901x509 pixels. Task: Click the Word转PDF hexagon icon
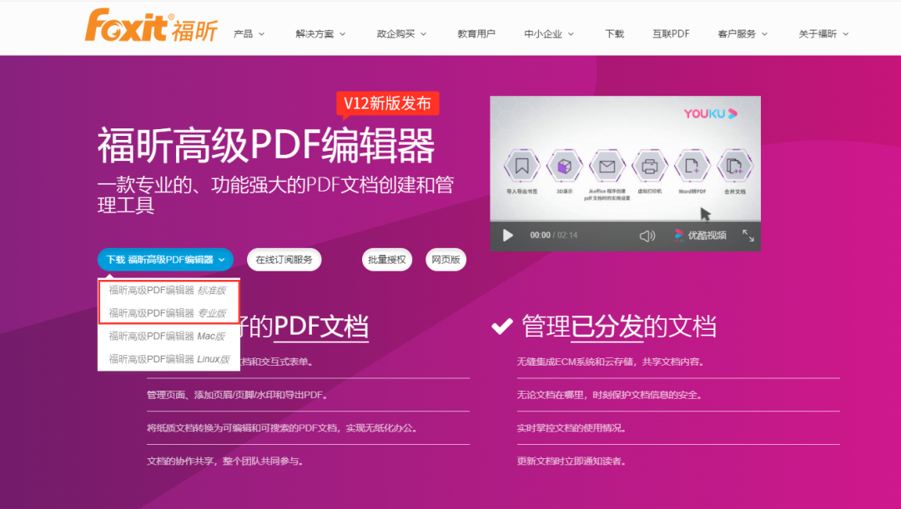point(692,167)
